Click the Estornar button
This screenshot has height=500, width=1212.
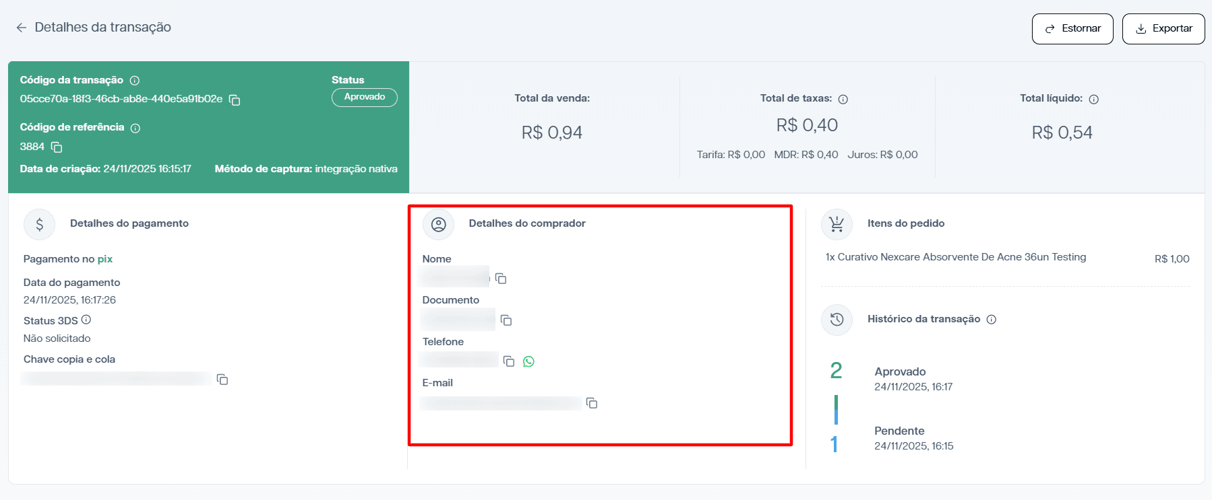click(1072, 29)
